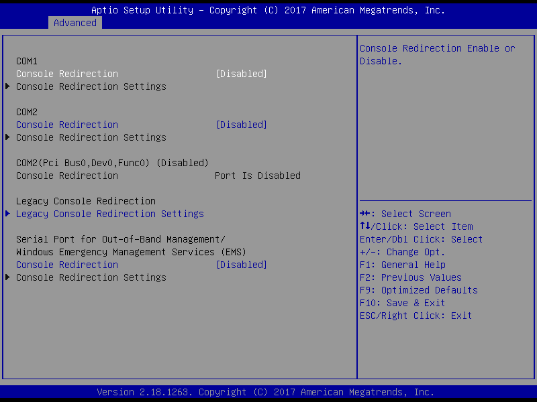Switch to the Advanced tab
Image resolution: width=537 pixels, height=402 pixels.
coord(75,23)
